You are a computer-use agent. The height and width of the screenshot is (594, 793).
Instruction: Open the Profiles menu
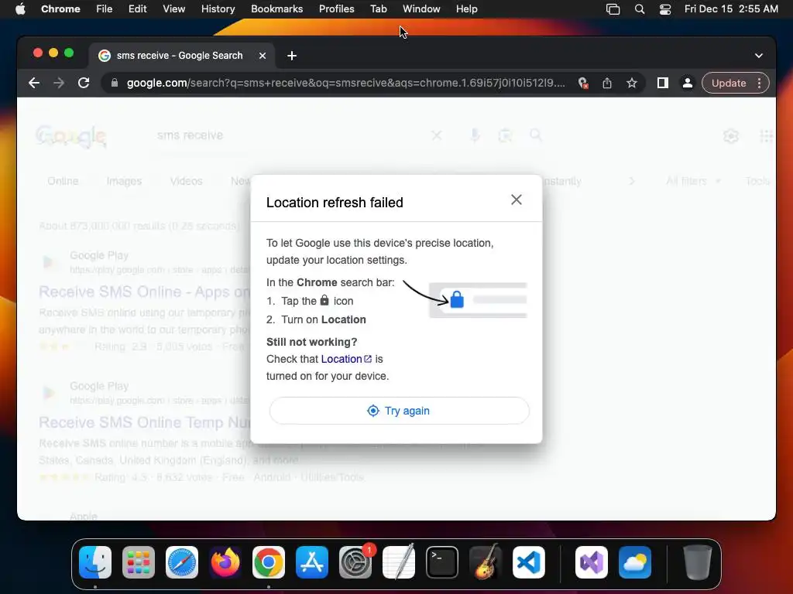pos(336,9)
